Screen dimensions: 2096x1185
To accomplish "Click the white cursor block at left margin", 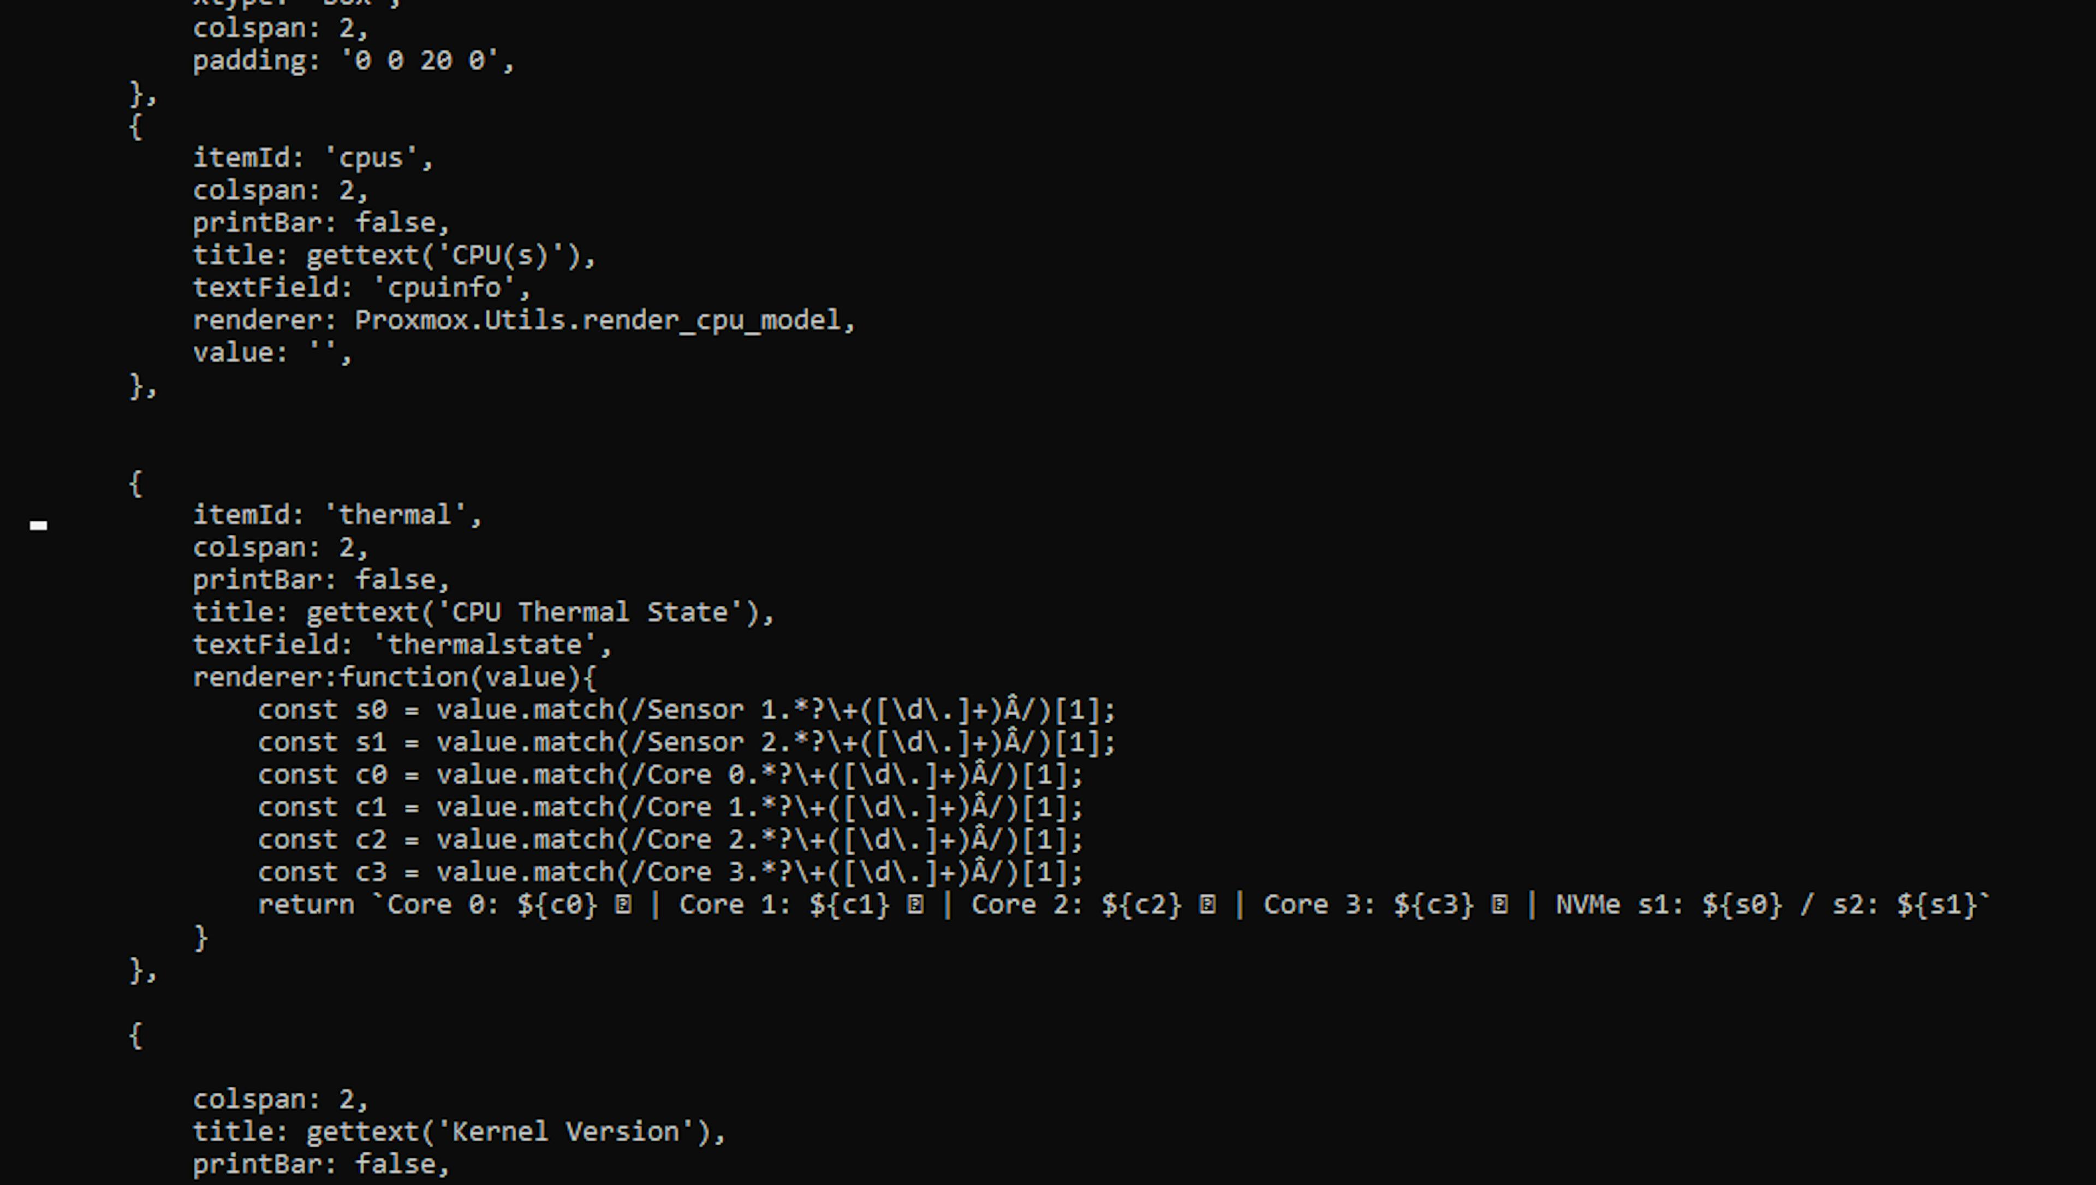I will tap(38, 526).
